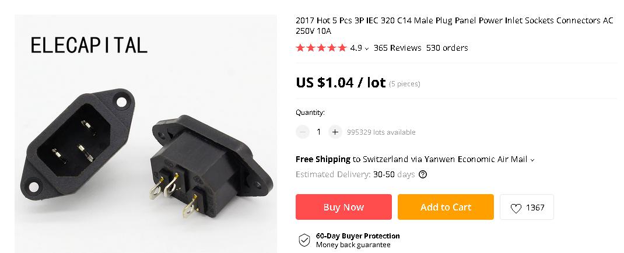Click the estimated delivery help icon
The image size is (624, 253).
pos(423,174)
